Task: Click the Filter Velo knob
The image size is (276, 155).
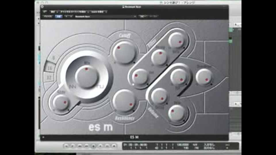Action: coord(177,40)
